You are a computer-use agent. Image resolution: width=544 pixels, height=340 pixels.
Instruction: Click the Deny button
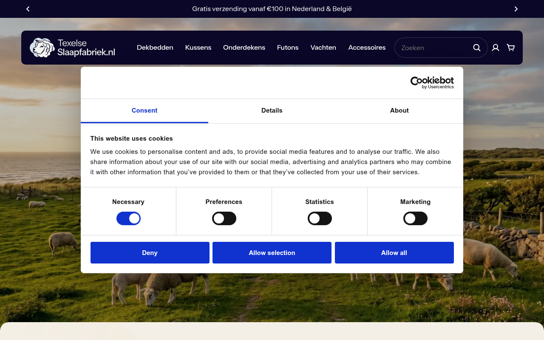150,252
